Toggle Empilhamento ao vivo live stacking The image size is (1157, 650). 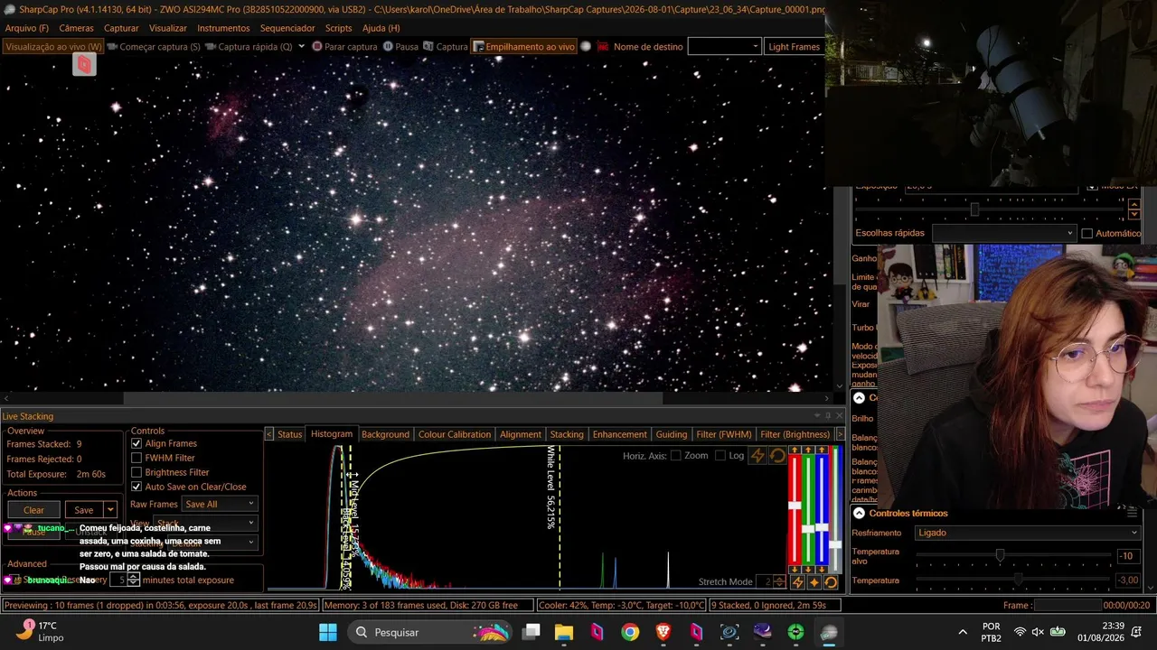524,46
